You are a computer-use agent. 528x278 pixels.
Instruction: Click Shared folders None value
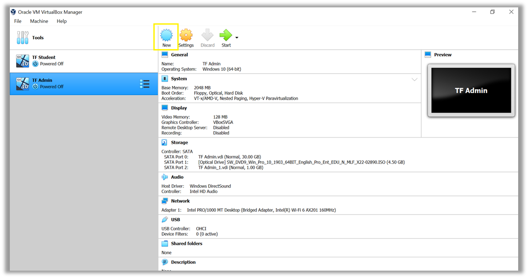click(x=166, y=252)
